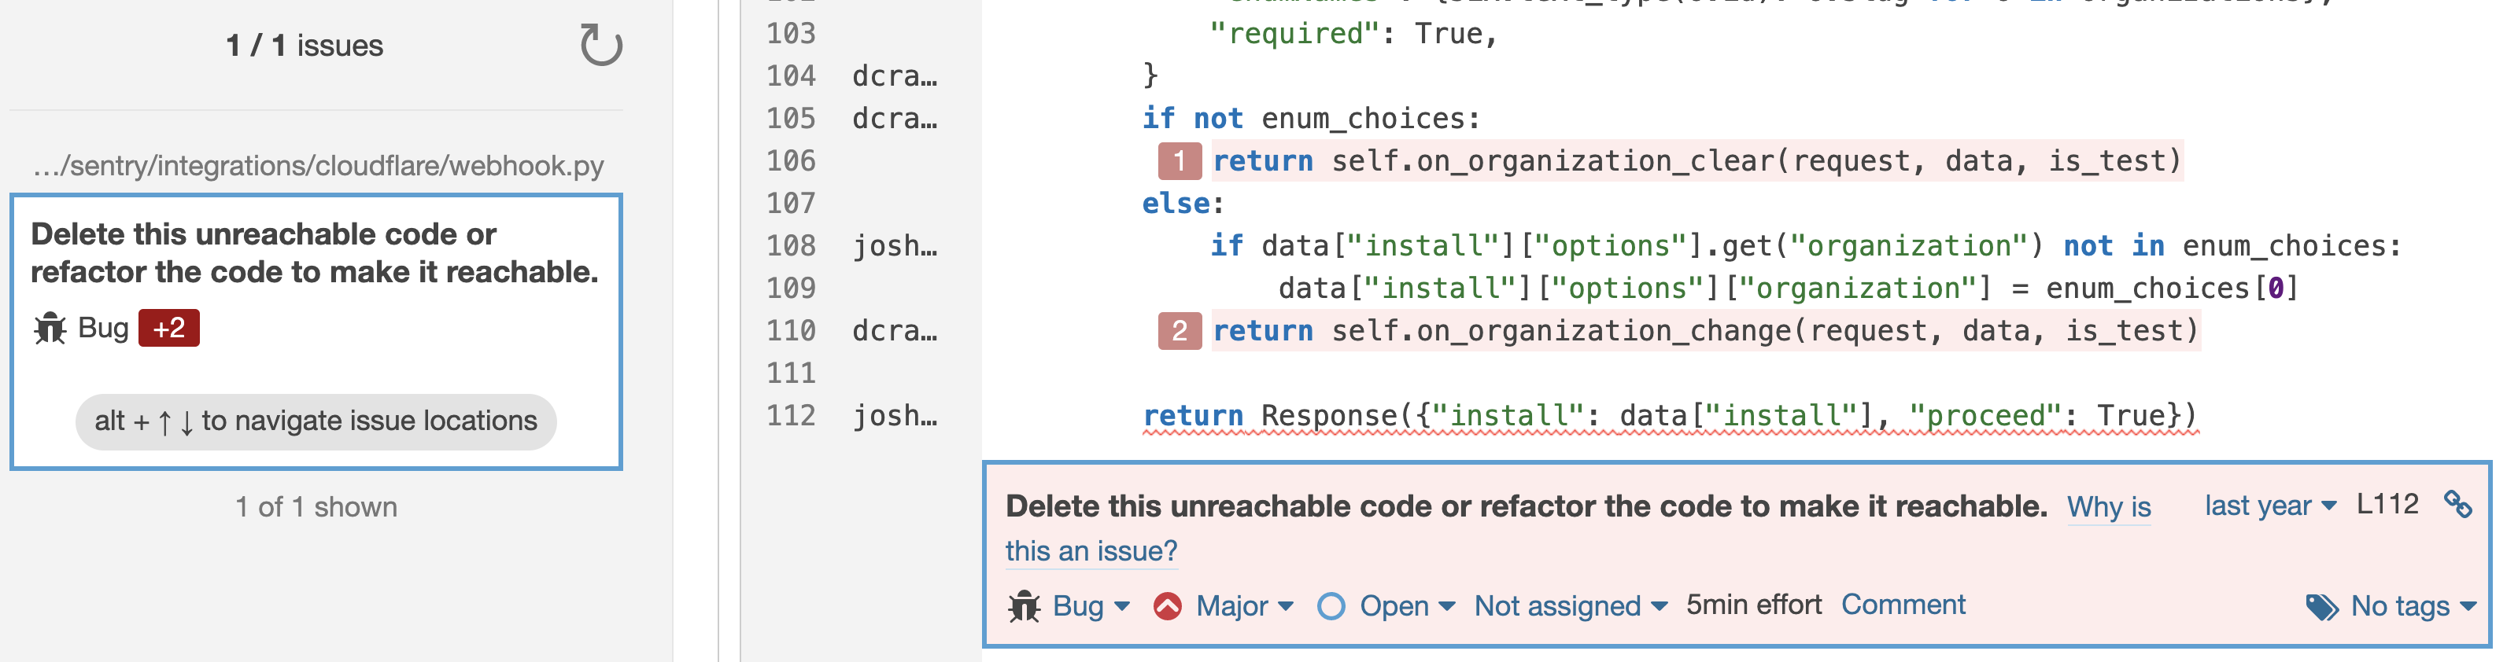The height and width of the screenshot is (662, 2518).
Task: Open the Why is this an issue link
Action: point(2107,507)
